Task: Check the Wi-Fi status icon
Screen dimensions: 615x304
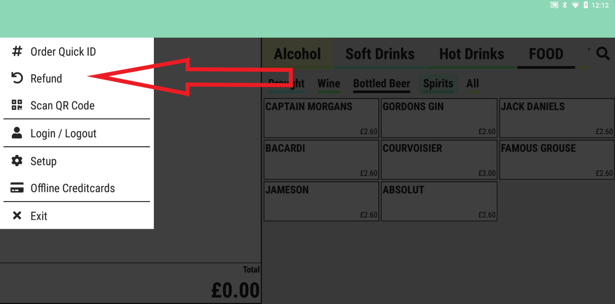Action: [575, 5]
